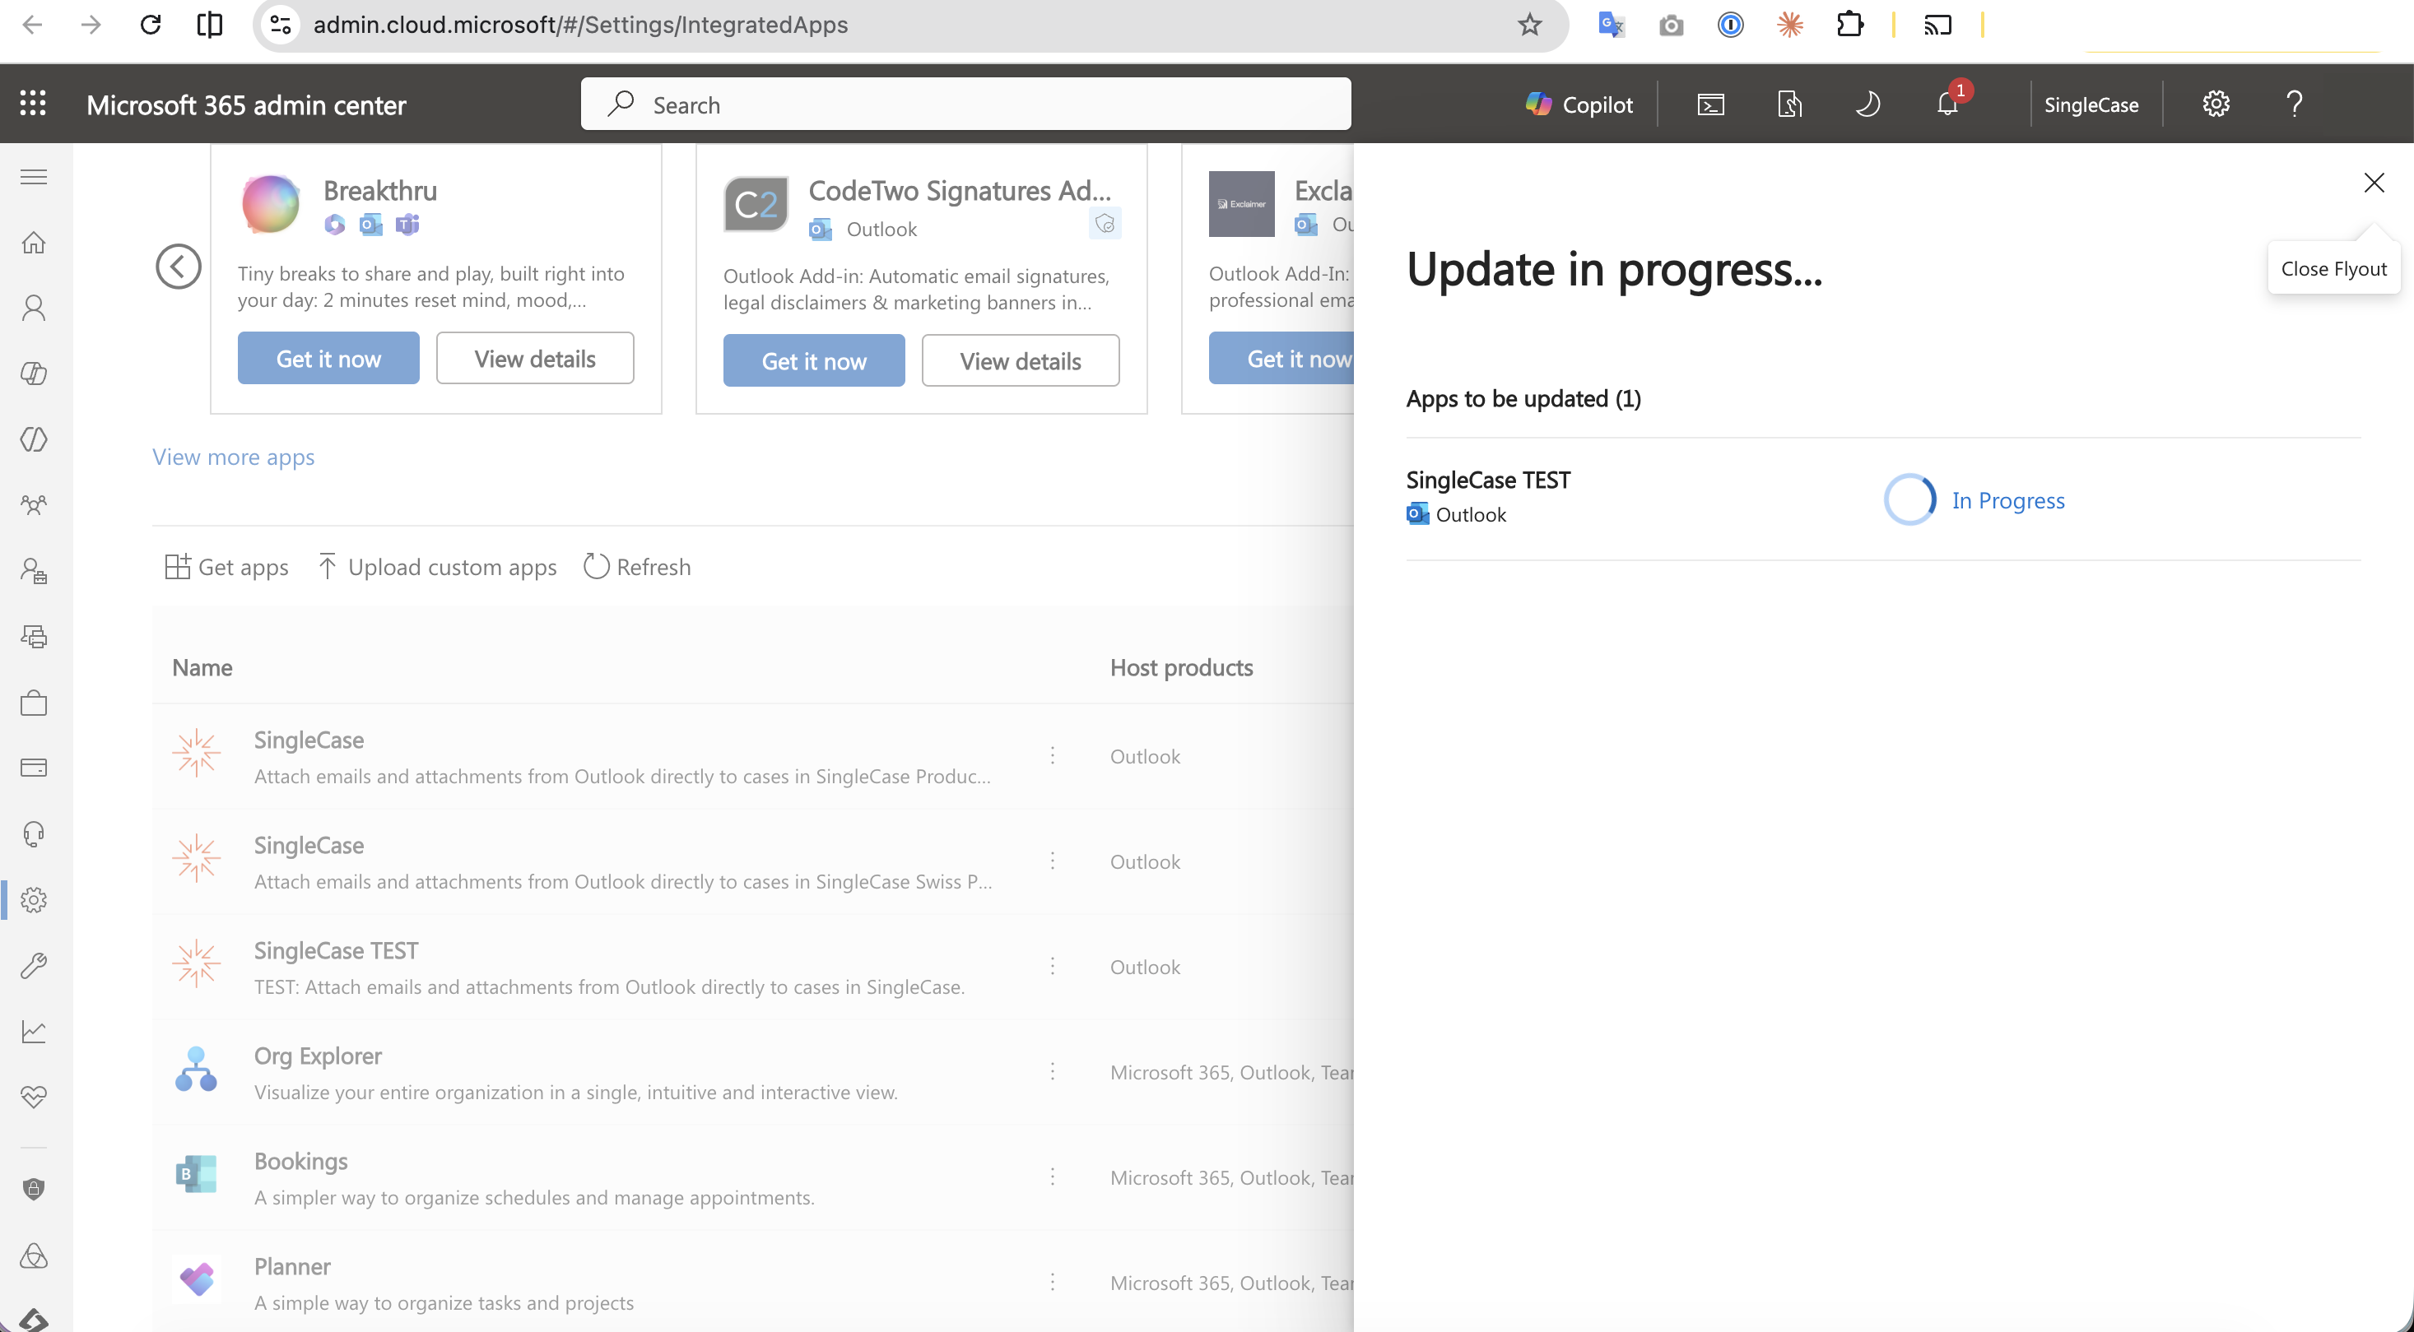Image resolution: width=2414 pixels, height=1332 pixels.
Task: Open notifications bell icon
Action: point(1948,104)
